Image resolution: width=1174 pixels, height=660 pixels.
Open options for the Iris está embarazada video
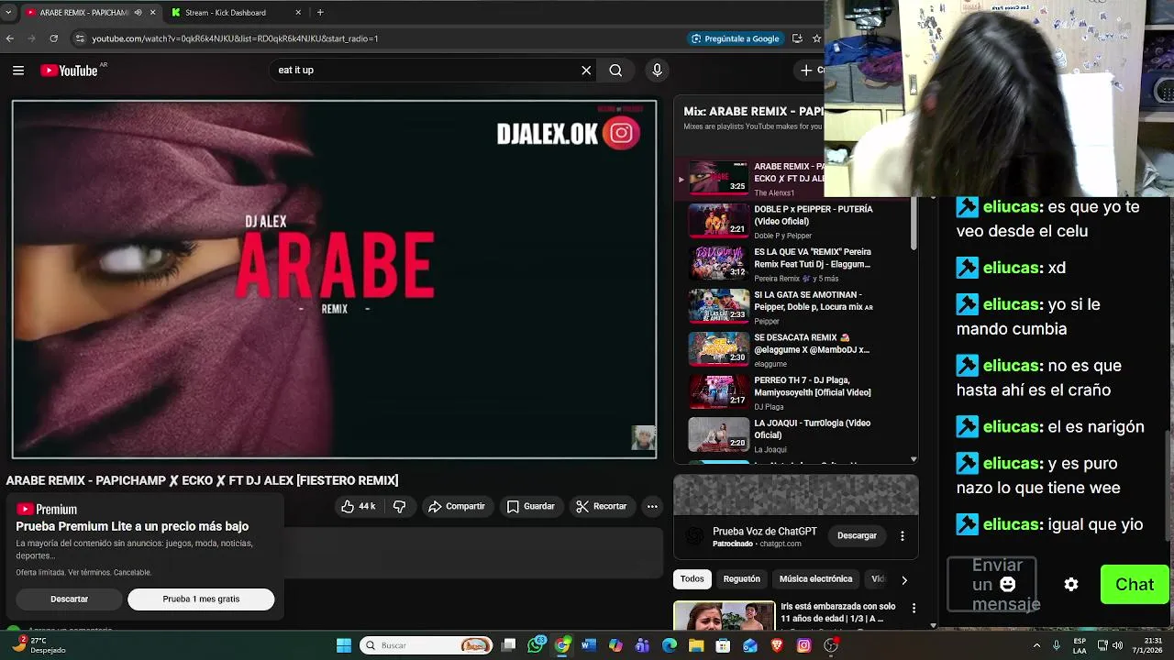(x=913, y=608)
